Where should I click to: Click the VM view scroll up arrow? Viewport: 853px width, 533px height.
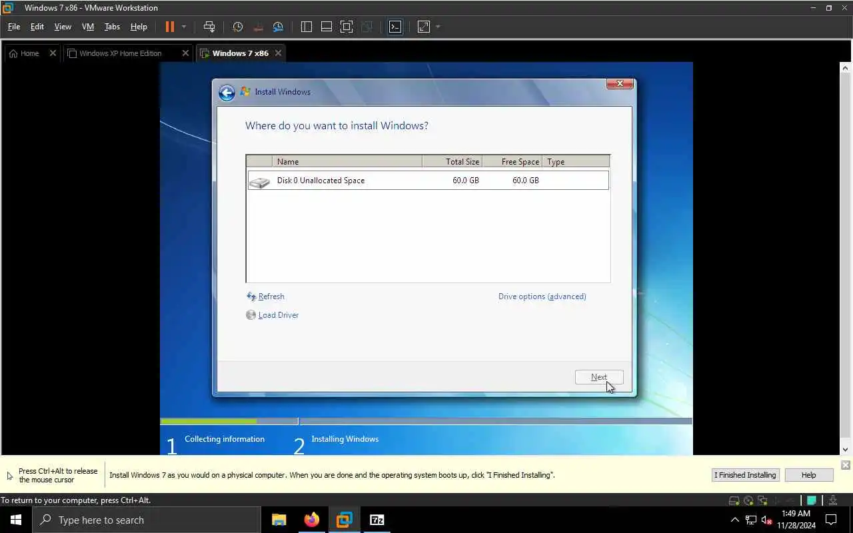pos(846,68)
